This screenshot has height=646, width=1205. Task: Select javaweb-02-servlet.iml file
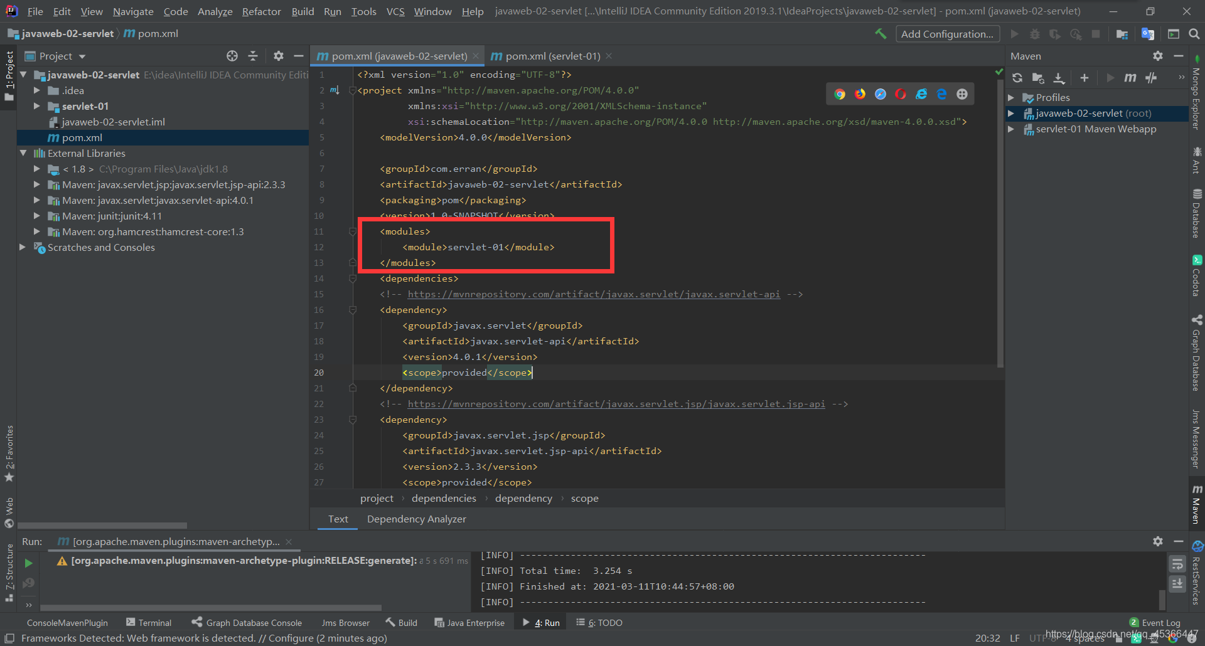coord(113,122)
